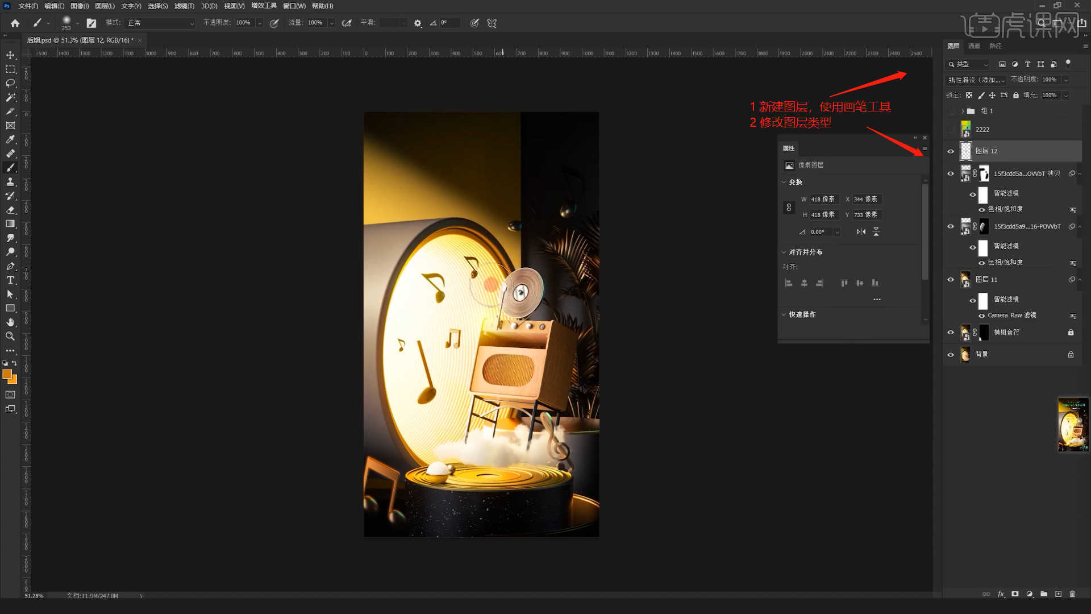This screenshot has width=1091, height=614.
Task: Select the Eraser tool
Action: (10, 210)
